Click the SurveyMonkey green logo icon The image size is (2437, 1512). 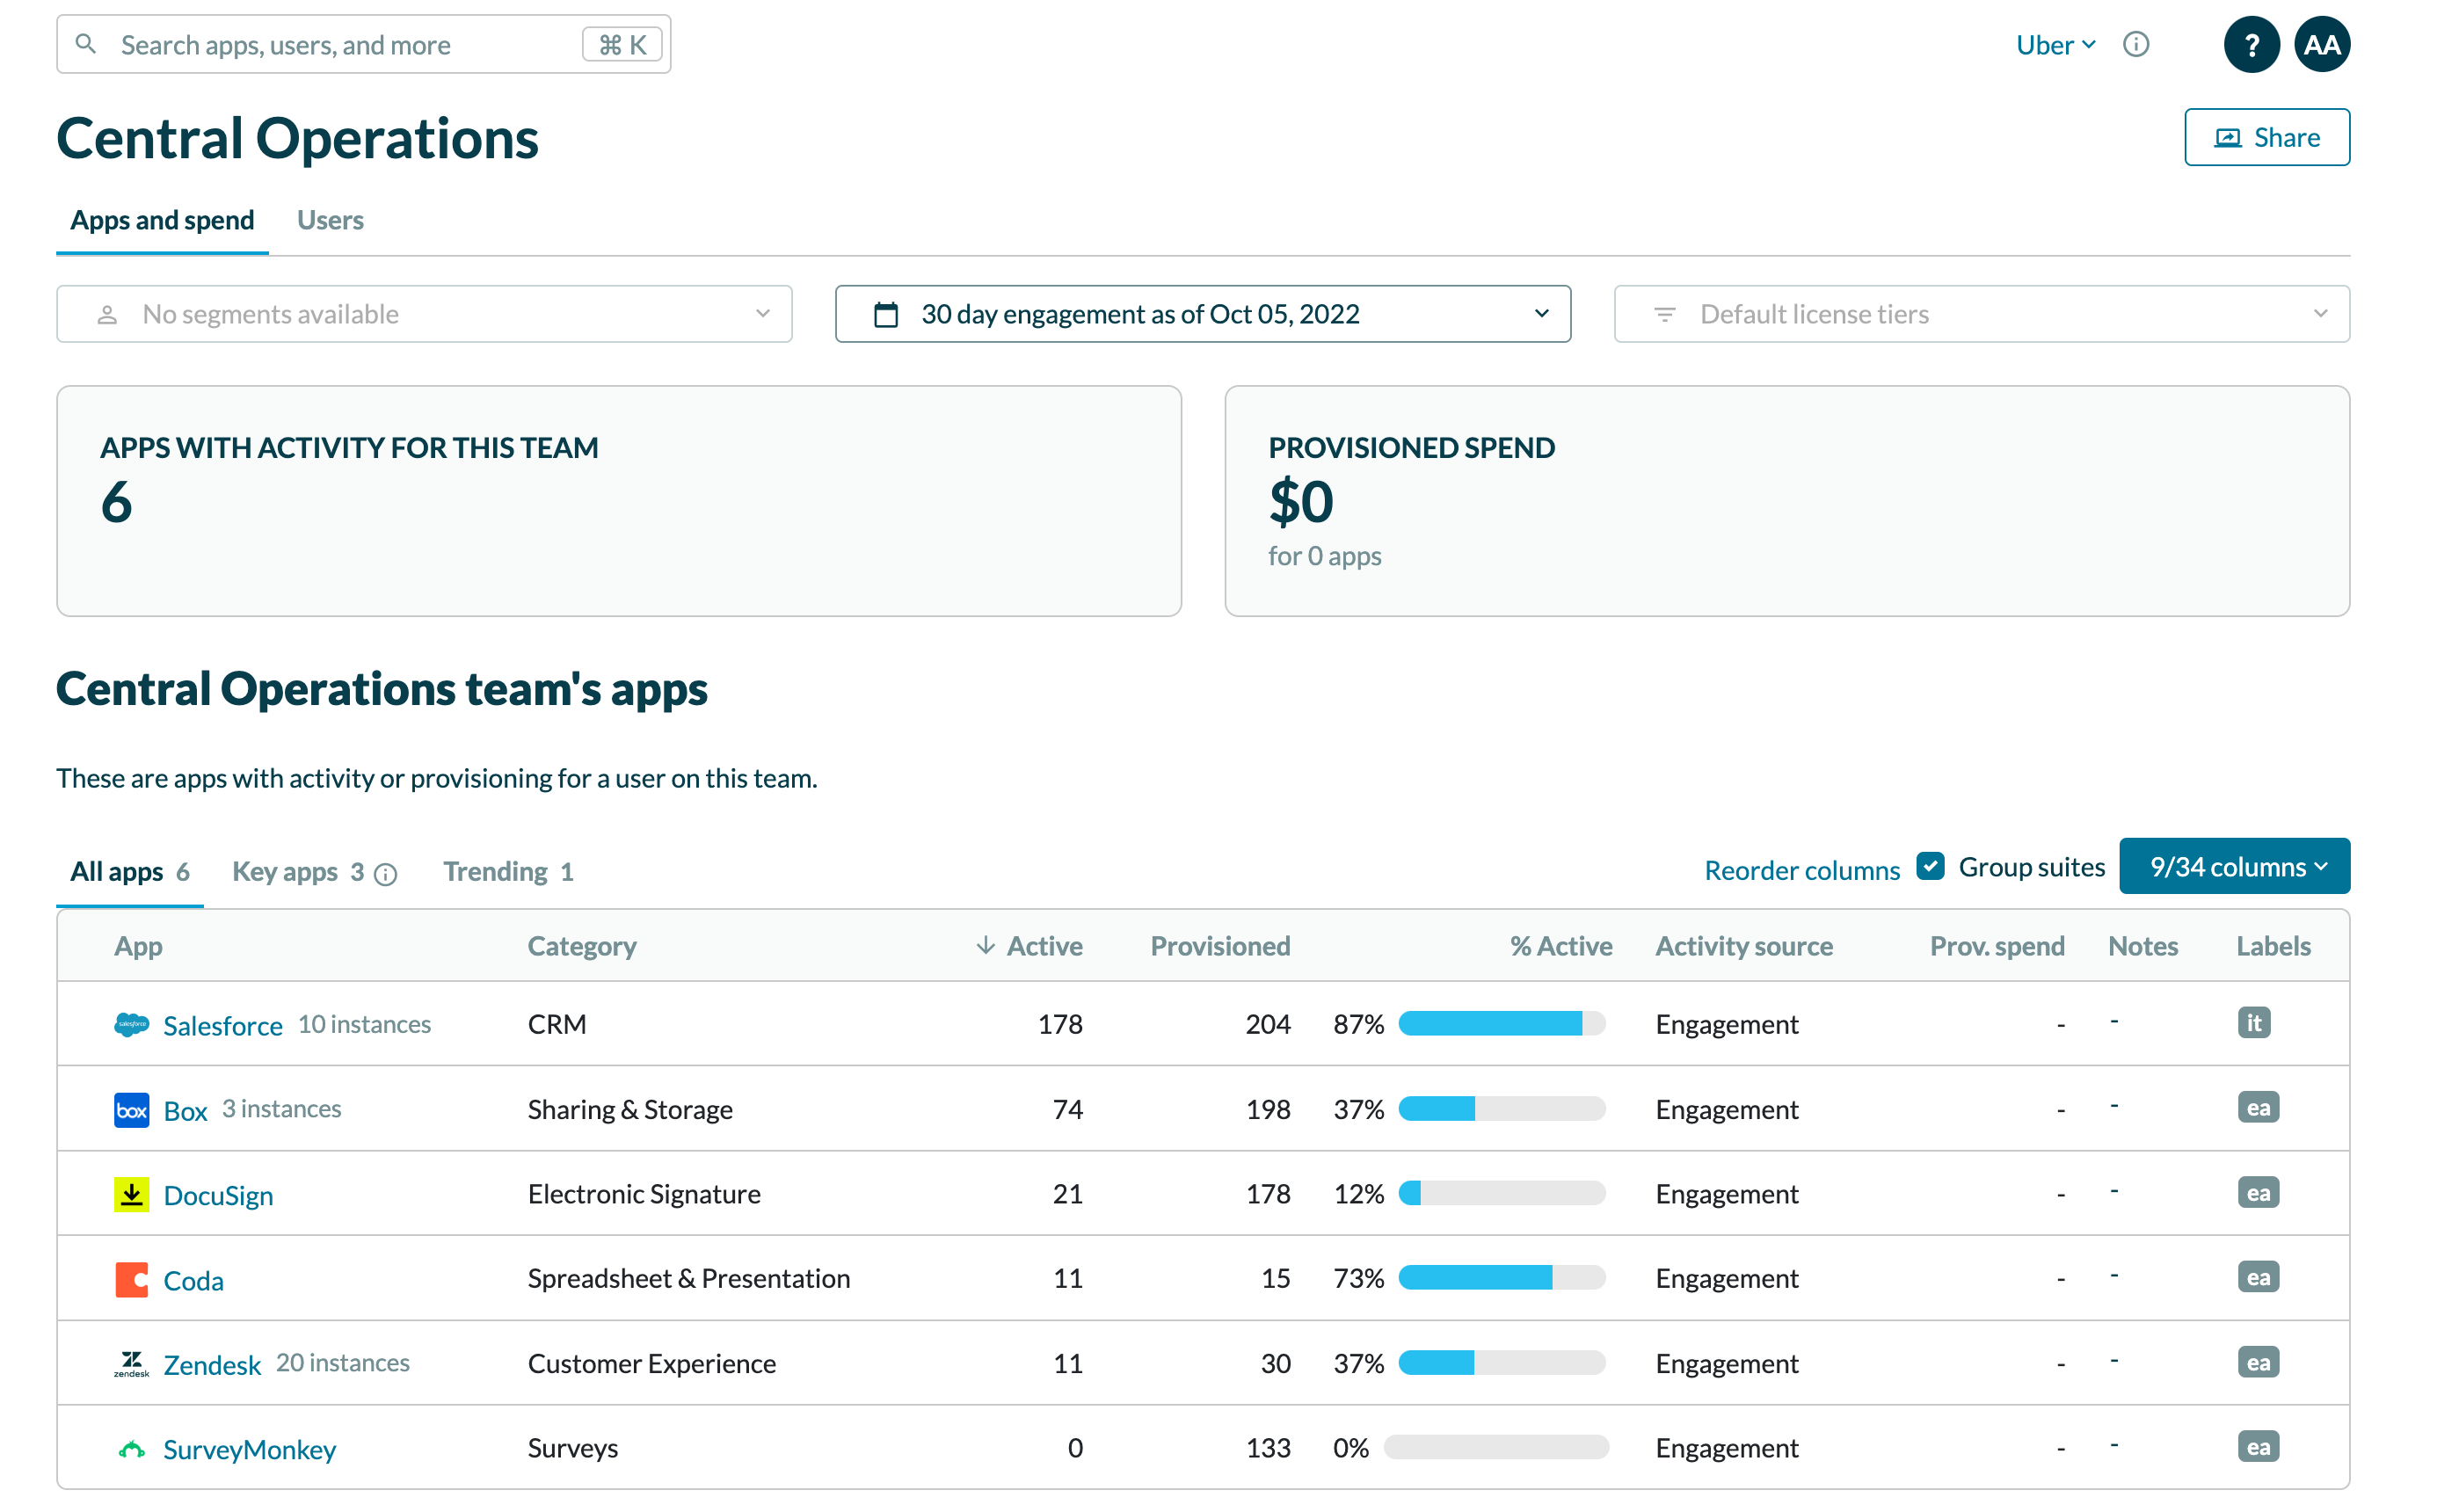[x=131, y=1448]
